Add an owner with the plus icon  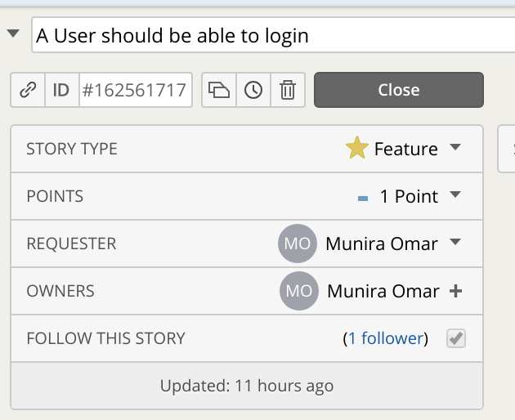[456, 291]
